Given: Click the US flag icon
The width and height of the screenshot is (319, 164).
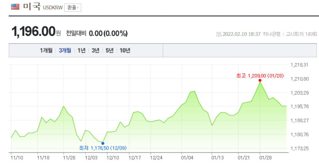Looking at the screenshot, I should [x=15, y=7].
